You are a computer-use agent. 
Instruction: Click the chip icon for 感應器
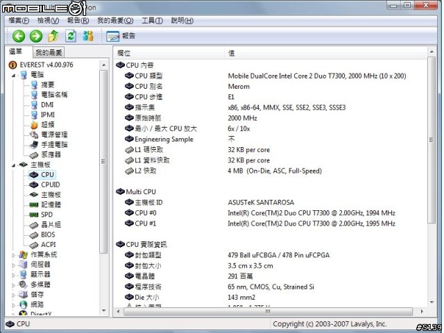(x=34, y=155)
